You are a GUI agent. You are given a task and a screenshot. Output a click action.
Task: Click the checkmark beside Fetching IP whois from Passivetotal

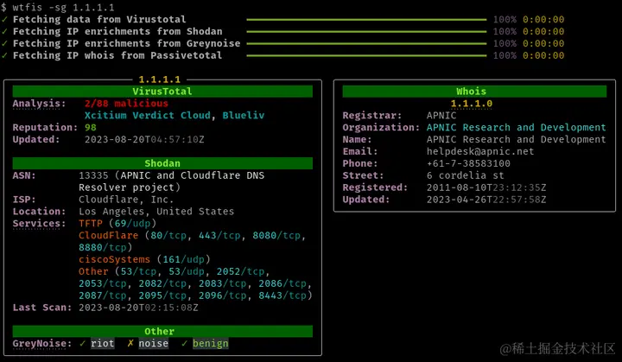tap(4, 55)
